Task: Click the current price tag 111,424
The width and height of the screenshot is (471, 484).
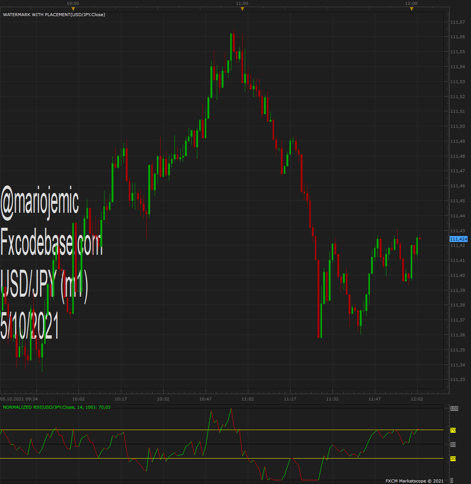Action: pyautogui.click(x=459, y=239)
